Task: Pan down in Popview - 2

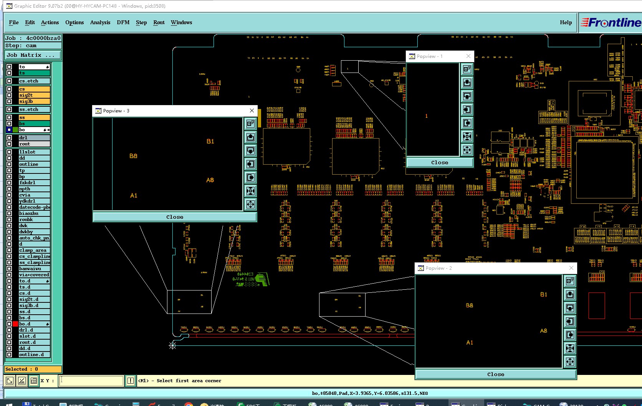Action: (x=570, y=308)
